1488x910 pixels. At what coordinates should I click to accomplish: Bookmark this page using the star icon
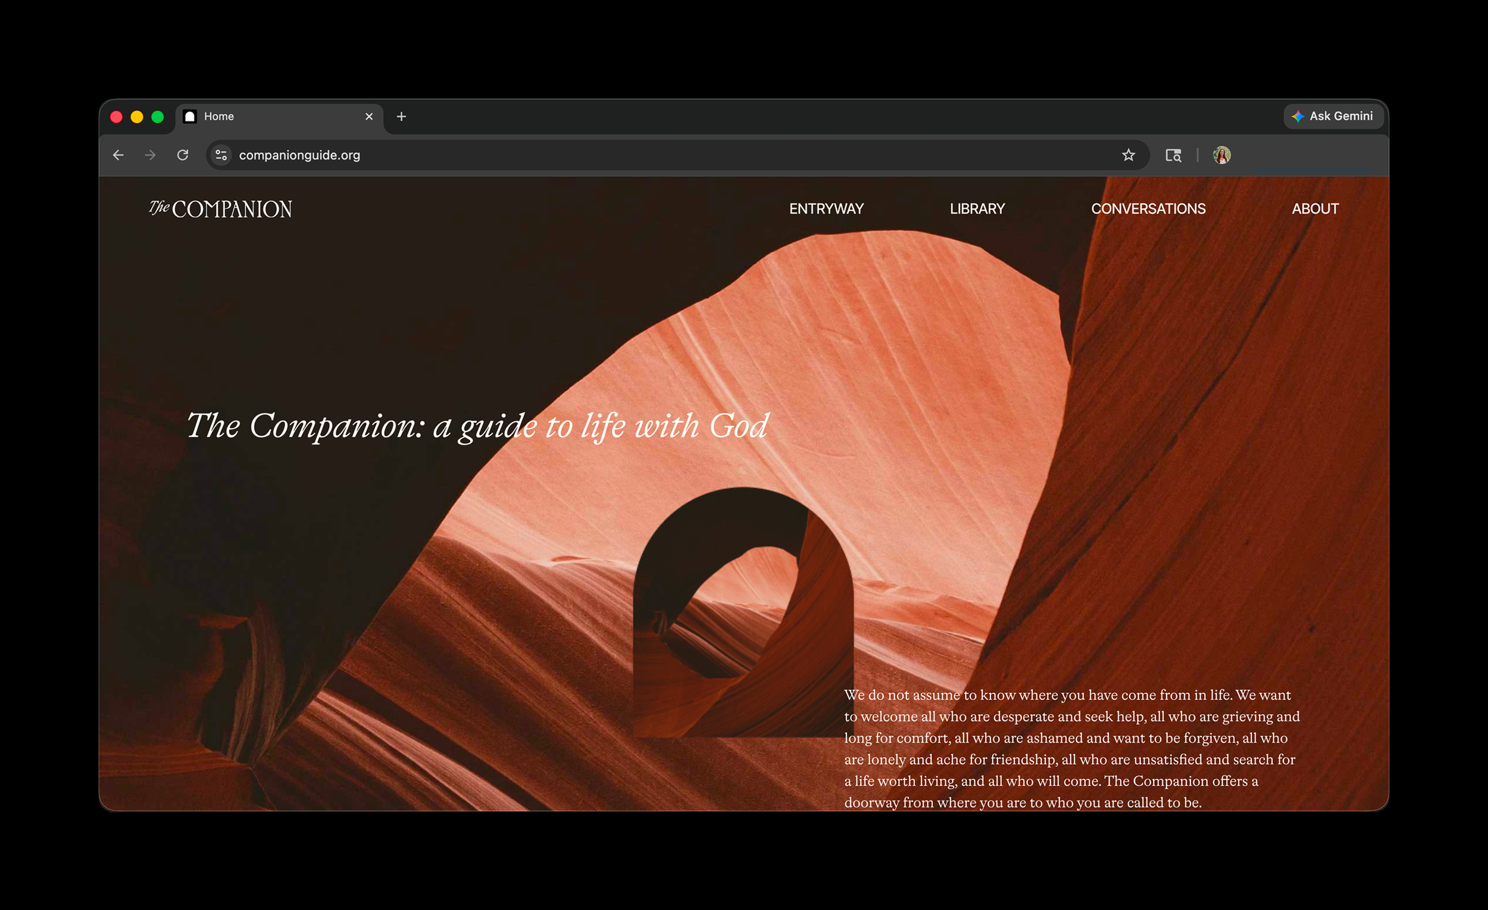click(1128, 155)
